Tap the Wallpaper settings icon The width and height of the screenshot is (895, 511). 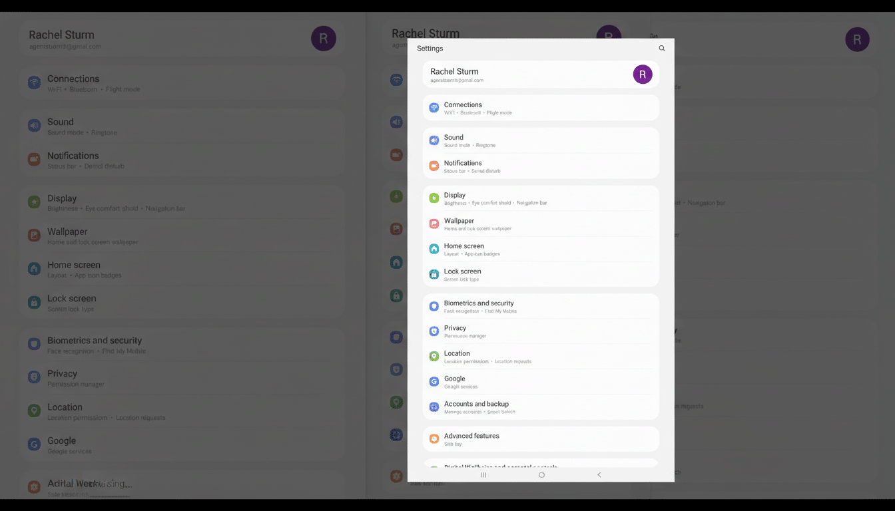(433, 224)
